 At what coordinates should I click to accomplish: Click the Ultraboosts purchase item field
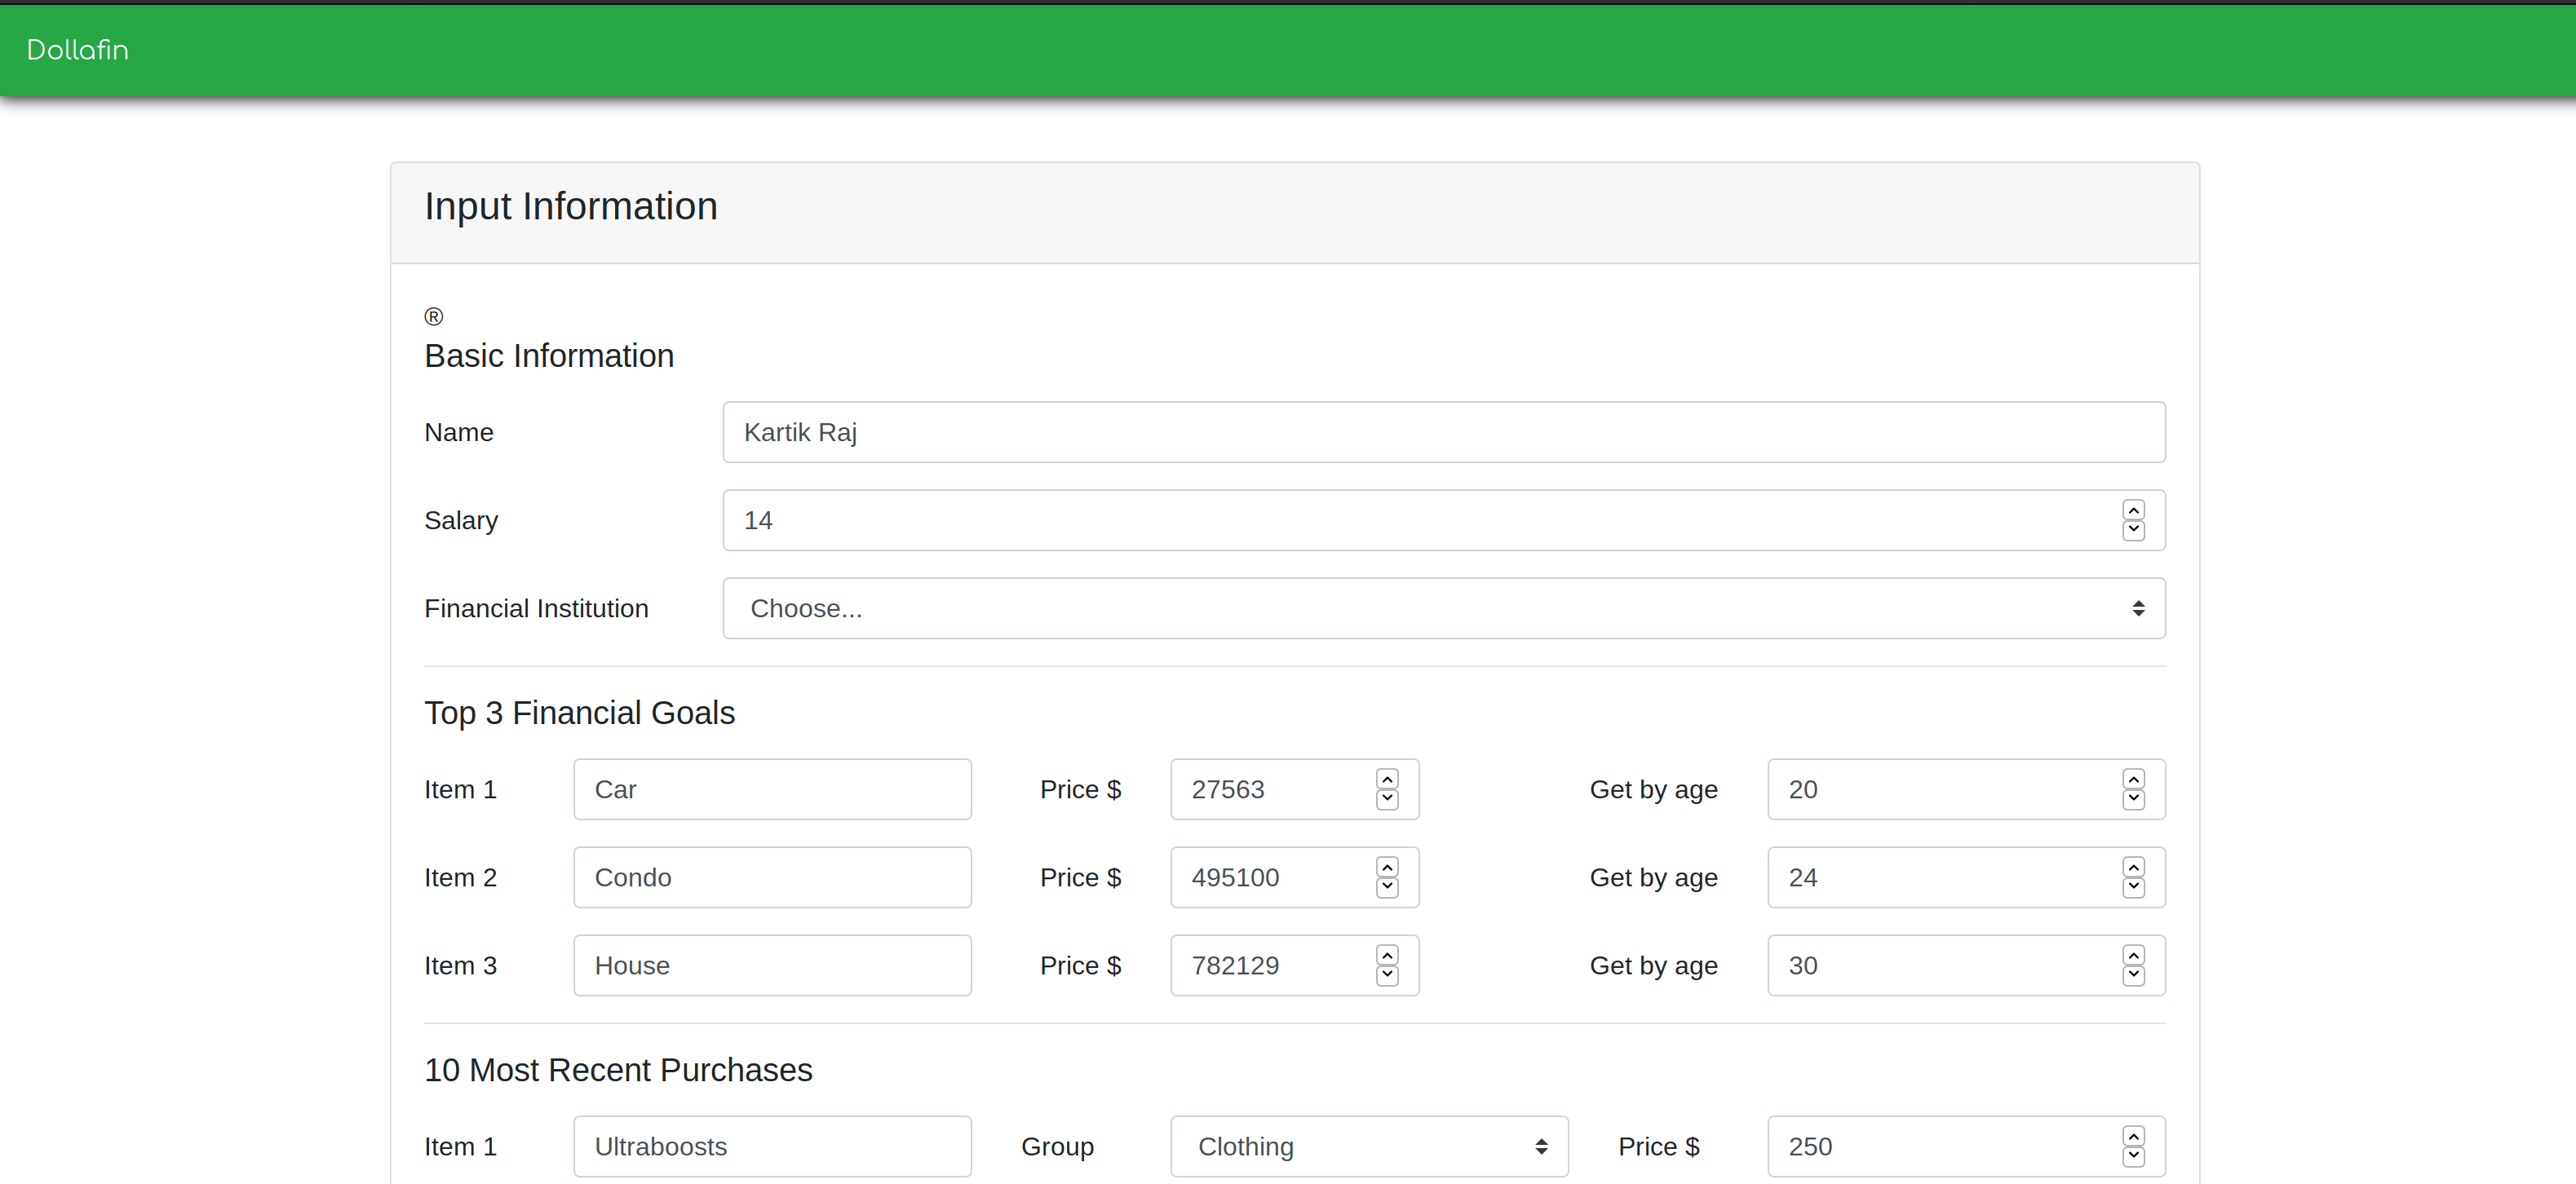[x=772, y=1146]
